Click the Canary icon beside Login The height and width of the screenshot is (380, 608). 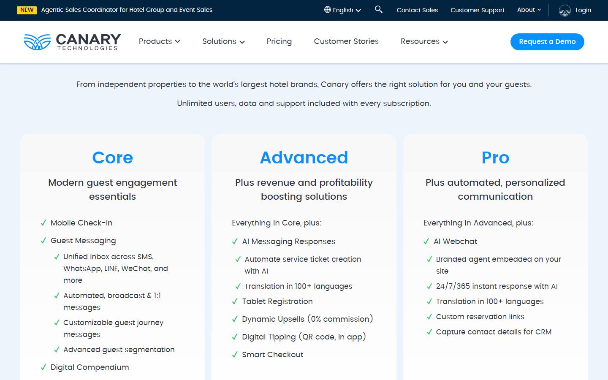coord(565,10)
